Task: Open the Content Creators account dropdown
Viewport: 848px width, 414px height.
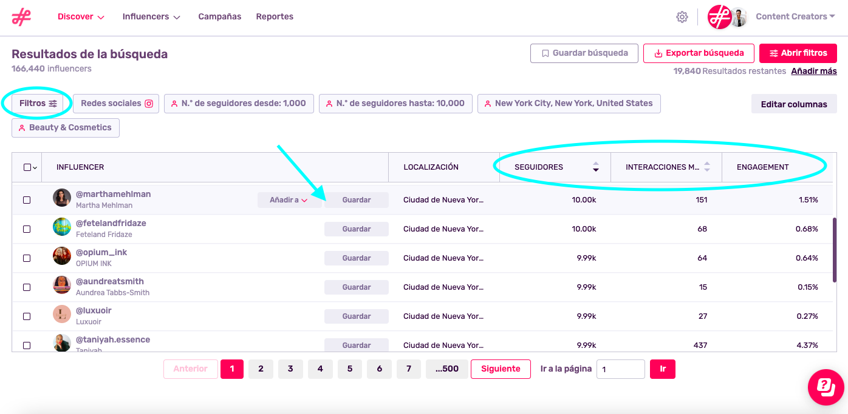Action: [795, 17]
